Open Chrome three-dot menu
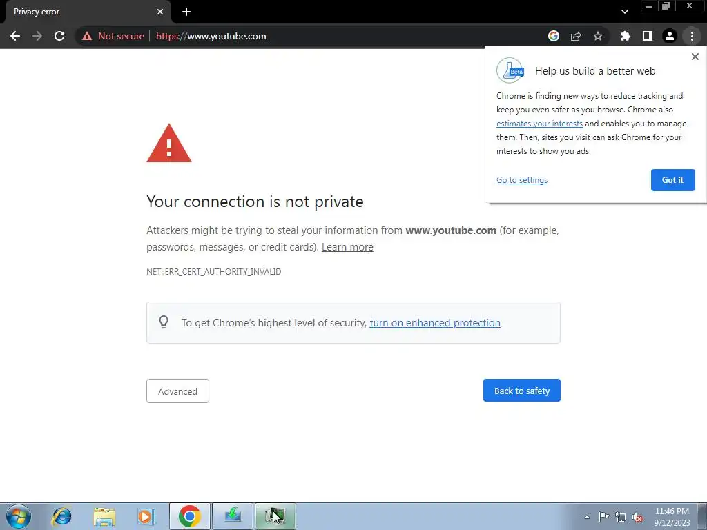This screenshot has width=707, height=530. pyautogui.click(x=692, y=36)
